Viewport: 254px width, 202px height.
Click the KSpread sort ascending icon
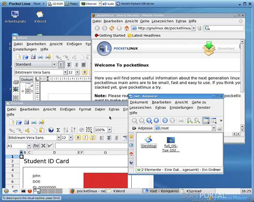pos(65,130)
